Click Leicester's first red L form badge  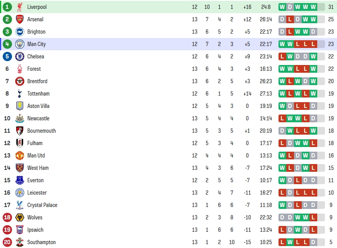(282, 193)
